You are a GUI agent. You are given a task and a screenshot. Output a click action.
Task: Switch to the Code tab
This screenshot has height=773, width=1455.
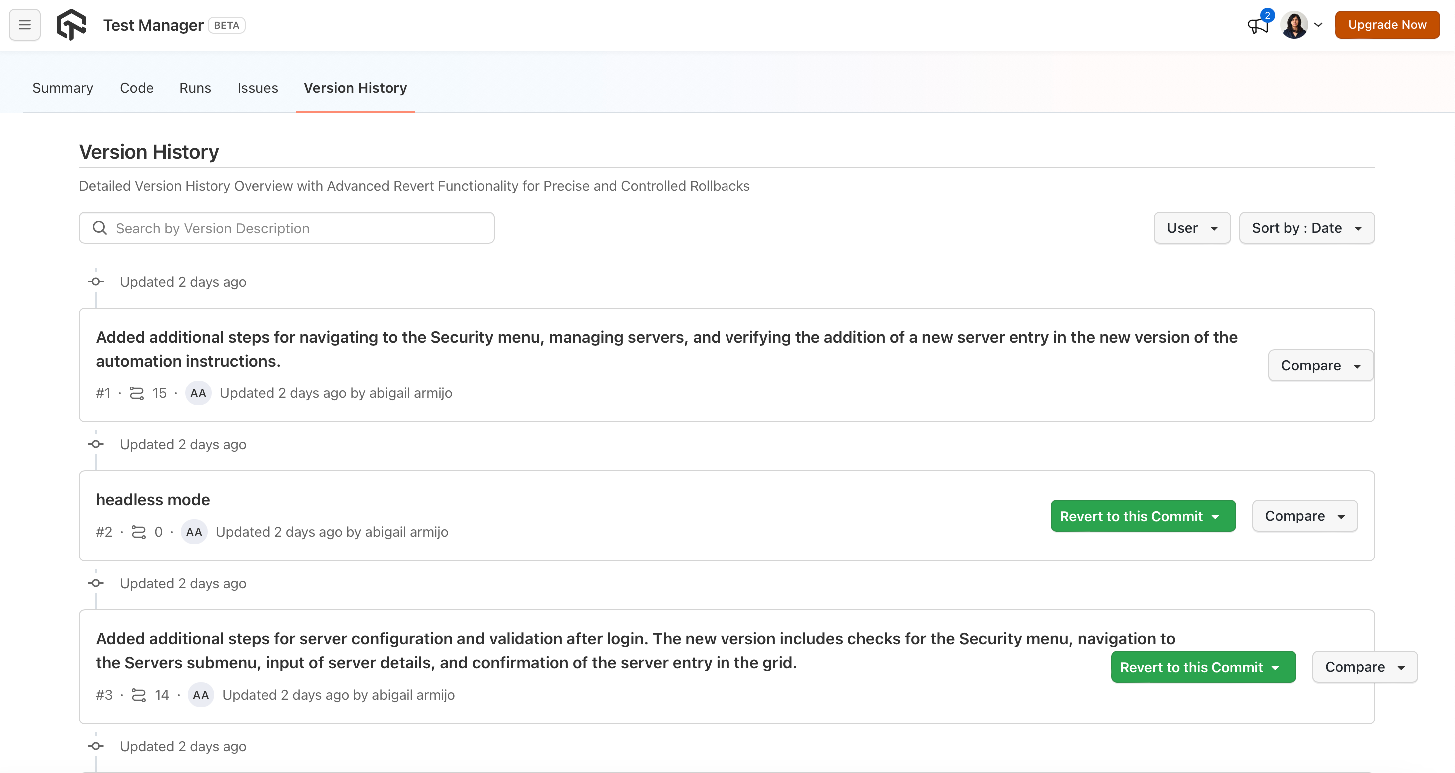point(137,88)
